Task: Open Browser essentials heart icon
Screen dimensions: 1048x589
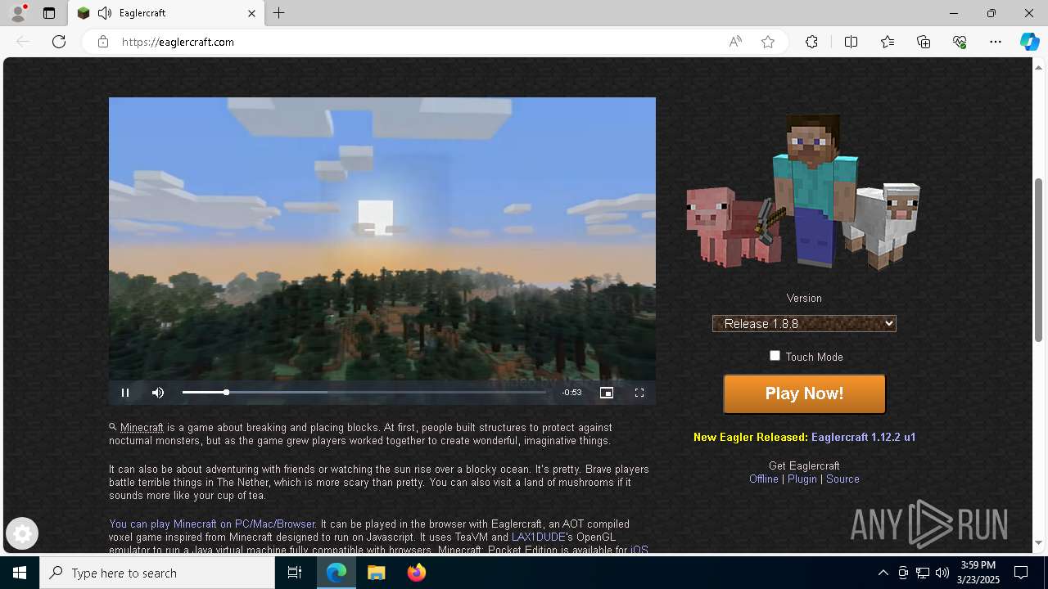Action: [x=960, y=42]
